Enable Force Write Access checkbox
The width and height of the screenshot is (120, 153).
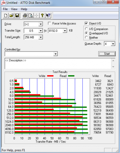coord(49,23)
